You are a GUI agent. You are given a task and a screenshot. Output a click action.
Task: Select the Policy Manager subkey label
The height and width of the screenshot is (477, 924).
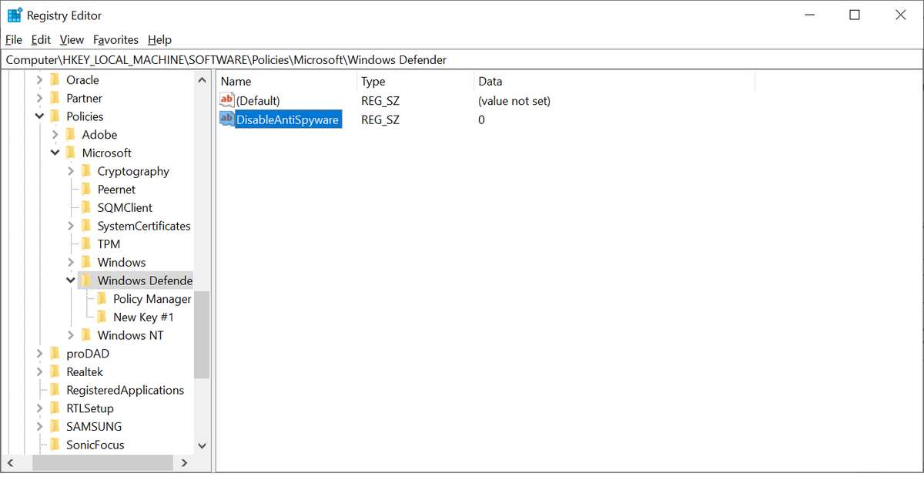pos(152,299)
